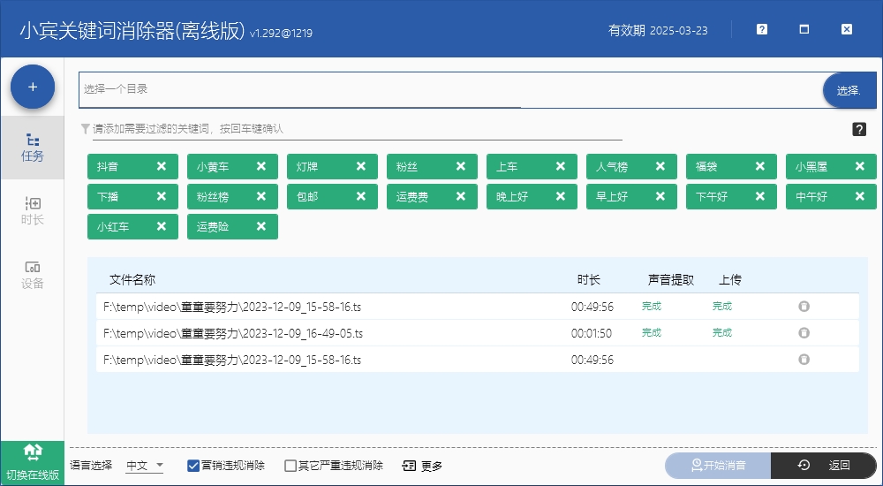
Task: Click the 返回 button
Action: point(824,465)
